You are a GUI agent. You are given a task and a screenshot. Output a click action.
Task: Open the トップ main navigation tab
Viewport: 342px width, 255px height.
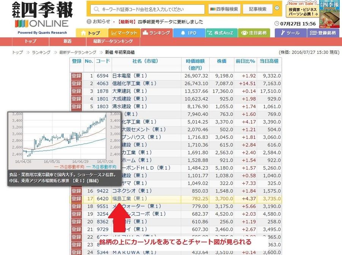[x=92, y=33]
